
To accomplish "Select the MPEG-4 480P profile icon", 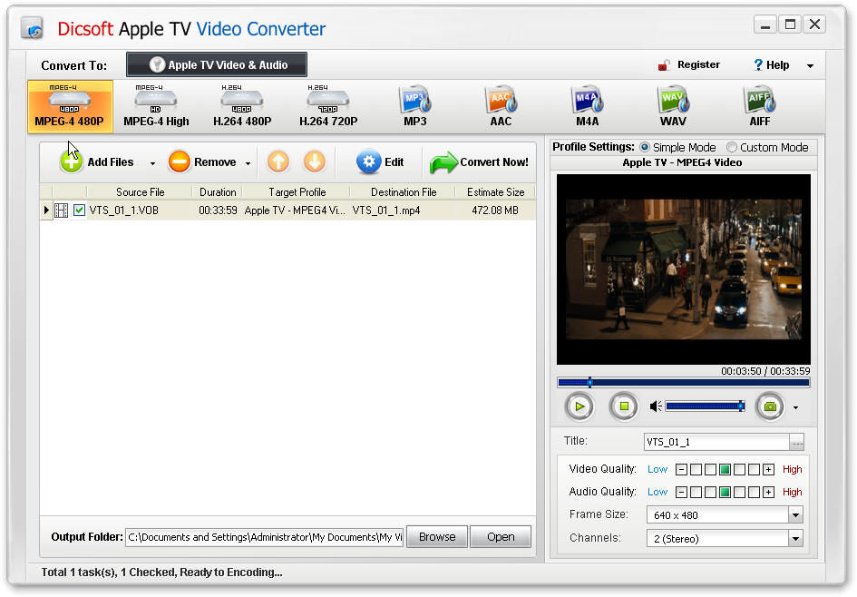I will pos(70,106).
